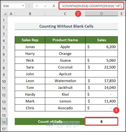Select cell containing 'Nick'
The image size is (126, 132).
click(x=30, y=60)
